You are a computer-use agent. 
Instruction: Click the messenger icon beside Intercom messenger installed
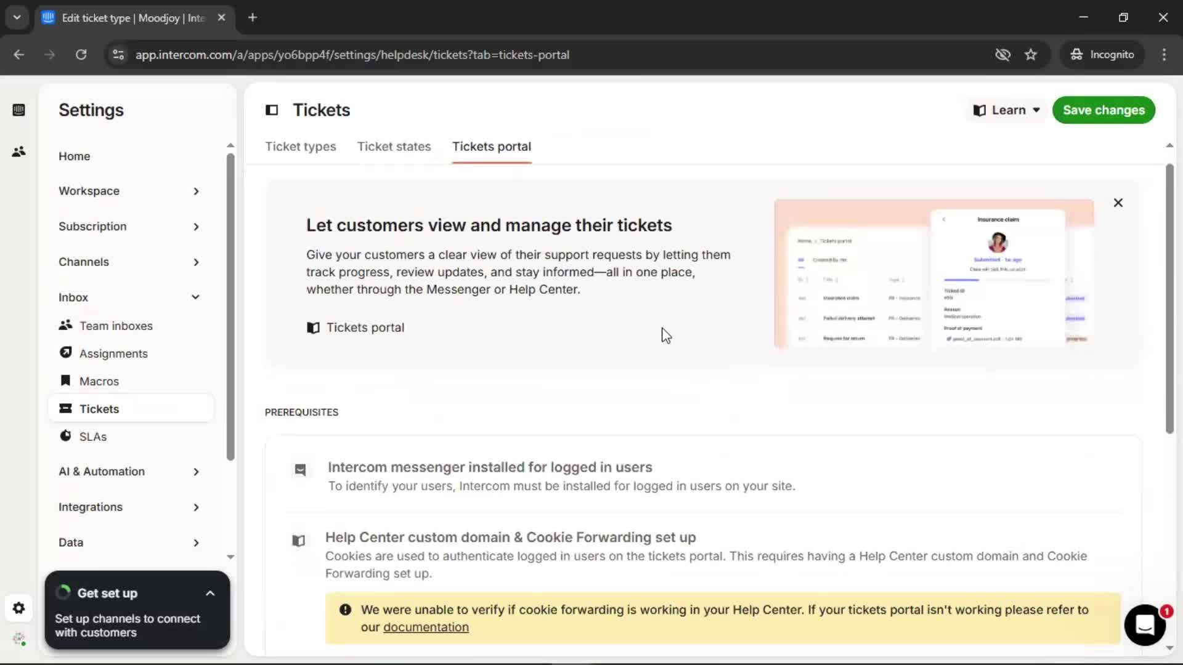click(x=300, y=470)
